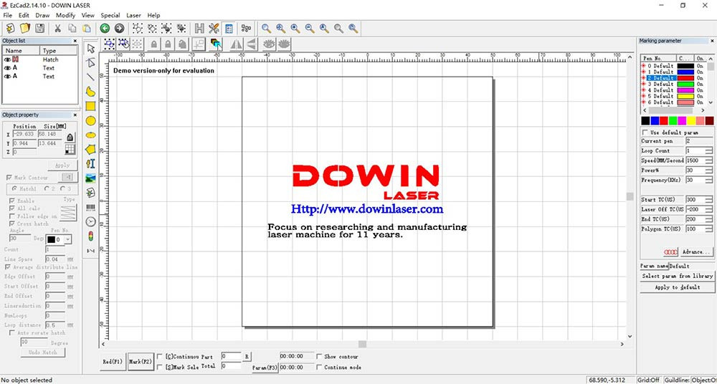Viewport: 717px width, 384px height.
Task: Hide the Hatch object via eye icon
Action: coord(6,59)
